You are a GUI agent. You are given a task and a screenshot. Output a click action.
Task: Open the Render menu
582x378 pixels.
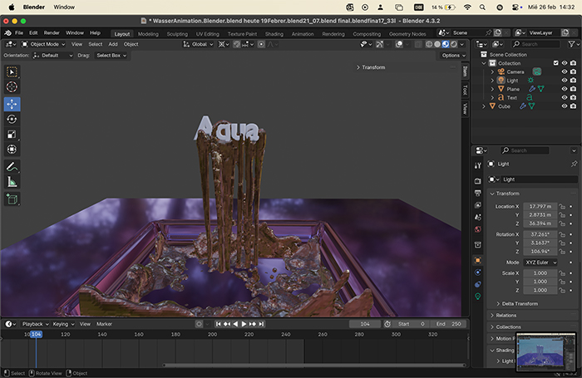click(52, 33)
